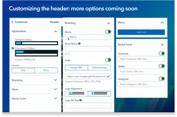Go back via the Customize arrow
This screenshot has width=177, height=117.
click(12, 22)
